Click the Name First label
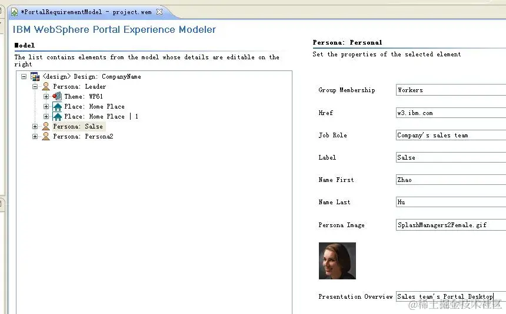Screen dimensions: 506x314 [336, 180]
